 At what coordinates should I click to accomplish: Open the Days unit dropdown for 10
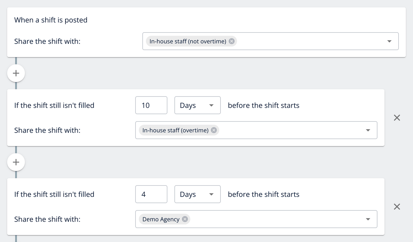point(197,105)
